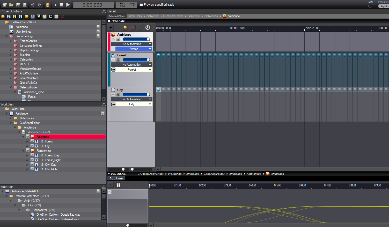
Task: Select OneShot_CarHorn_DoubleTap.wav in the Materials panel
Action: pos(58,214)
